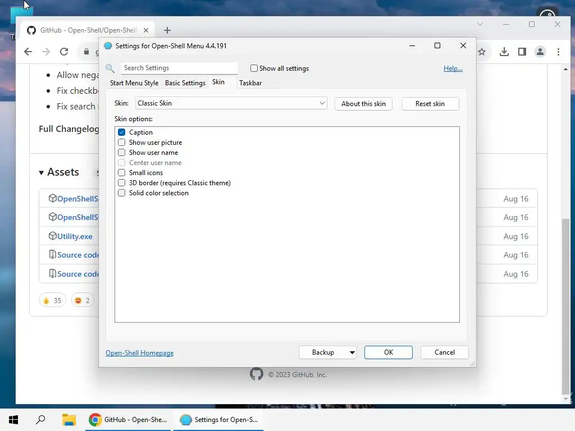This screenshot has height=431, width=575.
Task: Click scrollbar up arrow in Chrome
Action: point(566,69)
